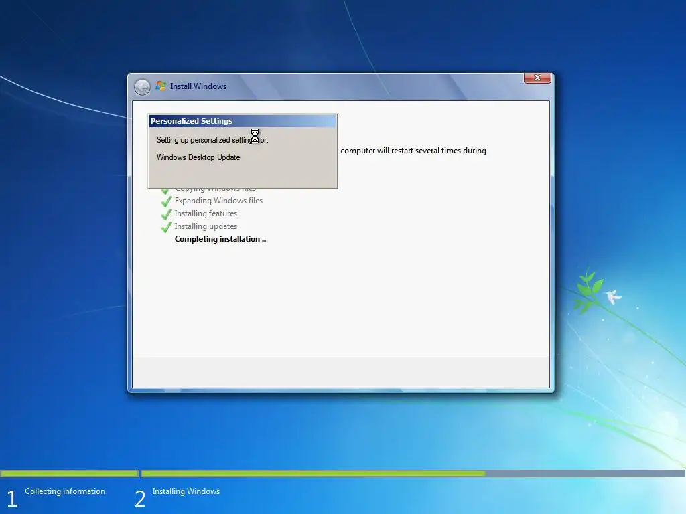Viewport: 686px width, 514px height.
Task: Click the 'Collecting information' stage label
Action: point(65,491)
